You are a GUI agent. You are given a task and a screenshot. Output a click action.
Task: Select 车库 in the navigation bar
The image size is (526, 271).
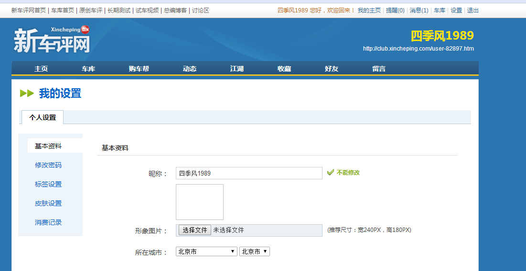tap(88, 69)
